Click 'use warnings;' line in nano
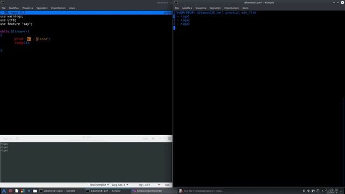Screen dimensions: 345x194 (x=12, y=17)
